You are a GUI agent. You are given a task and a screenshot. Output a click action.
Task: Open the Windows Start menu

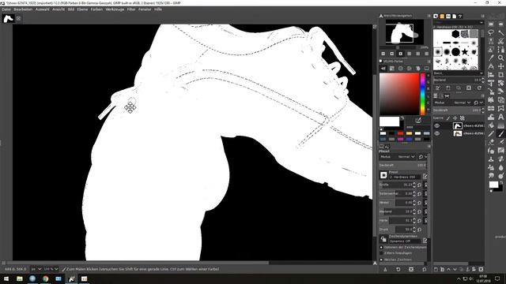6,278
